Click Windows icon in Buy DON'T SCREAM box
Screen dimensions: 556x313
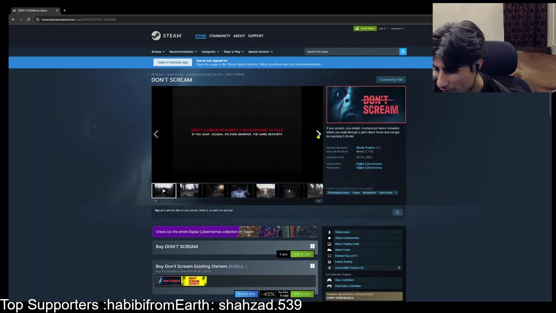(312, 246)
